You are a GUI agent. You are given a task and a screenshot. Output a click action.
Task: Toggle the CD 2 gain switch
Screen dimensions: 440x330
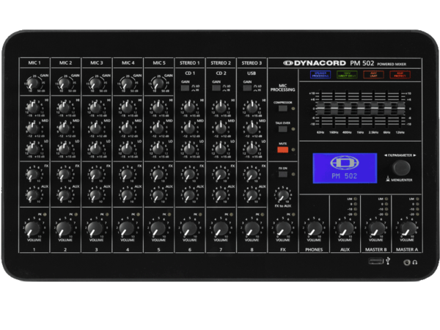(216, 88)
